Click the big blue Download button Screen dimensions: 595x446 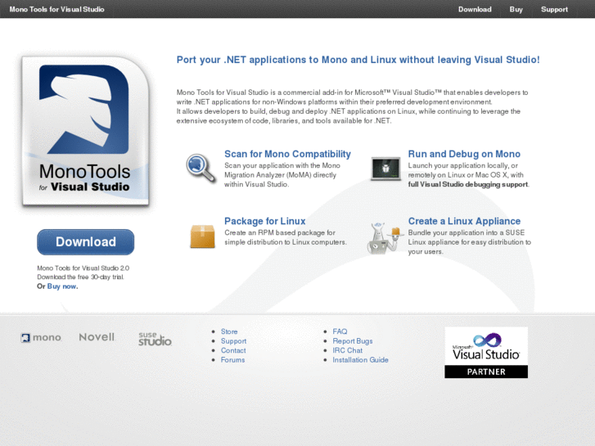pyautogui.click(x=86, y=242)
